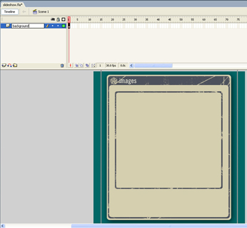Click stage scroll left arrow
Viewport: 247px width, 228px height.
(2, 226)
